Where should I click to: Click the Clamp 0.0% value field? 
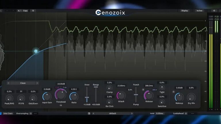pos(109,83)
